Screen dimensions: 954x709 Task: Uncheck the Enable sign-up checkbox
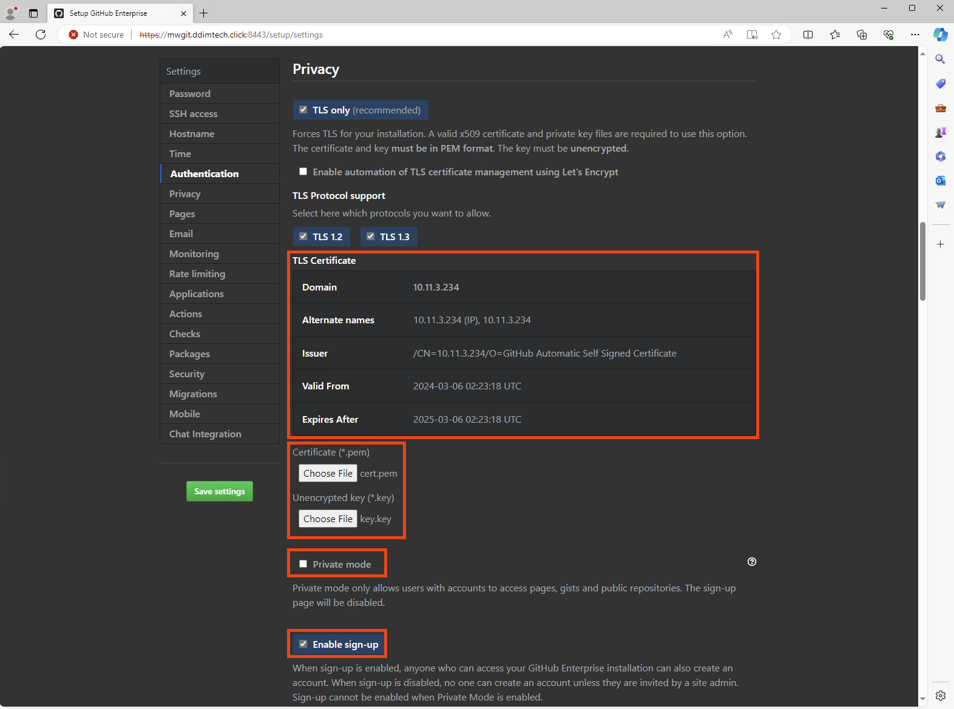303,644
